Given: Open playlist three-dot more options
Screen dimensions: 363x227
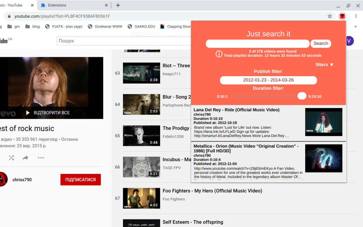Looking at the screenshot, I should pos(41,158).
